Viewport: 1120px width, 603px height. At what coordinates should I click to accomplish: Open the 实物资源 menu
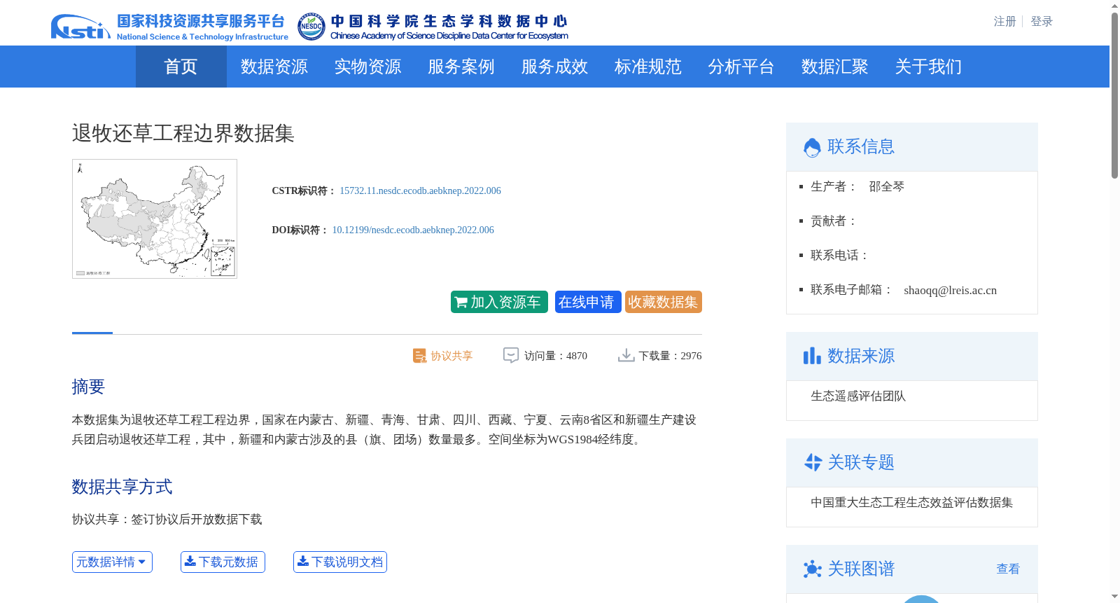[x=367, y=67]
